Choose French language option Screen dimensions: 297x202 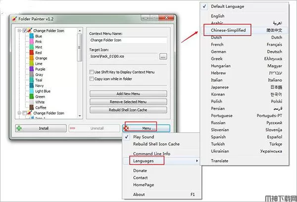[245, 44]
